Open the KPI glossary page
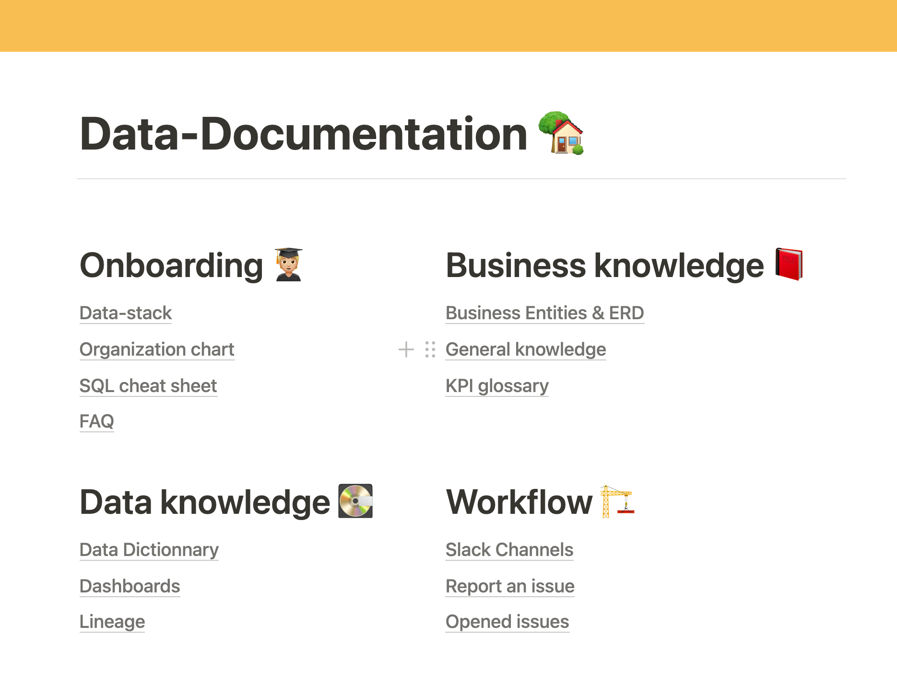Screen dimensions: 897x695 pos(497,386)
